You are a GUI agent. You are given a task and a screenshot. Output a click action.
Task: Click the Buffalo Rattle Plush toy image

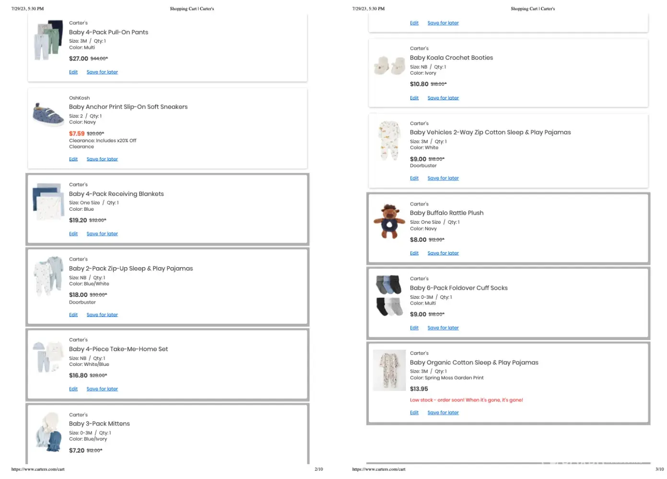389,221
